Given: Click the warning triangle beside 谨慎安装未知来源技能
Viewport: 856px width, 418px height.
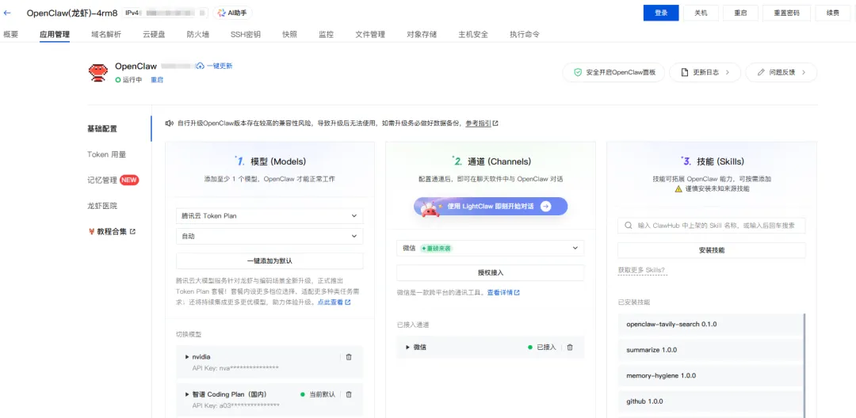Looking at the screenshot, I should (x=678, y=188).
